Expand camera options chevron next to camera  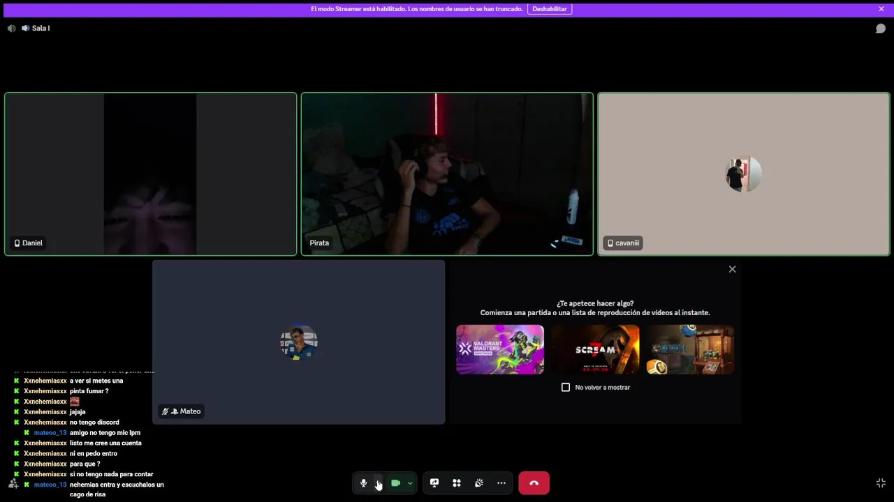tap(410, 483)
